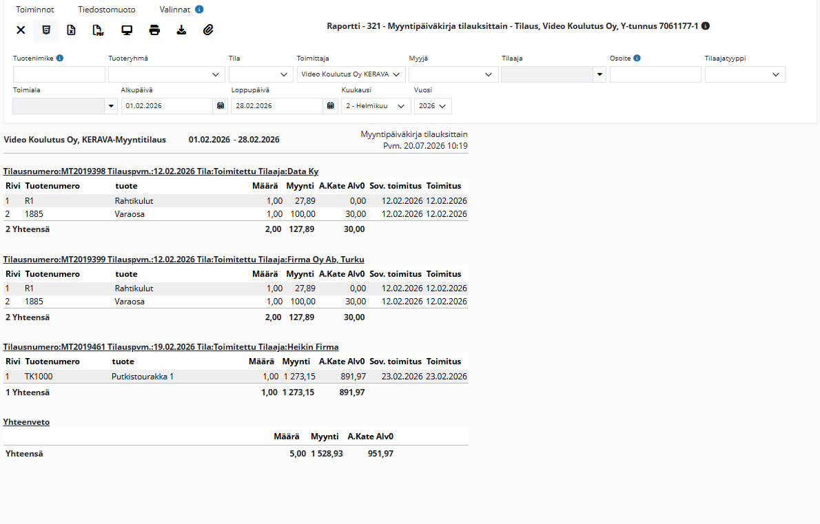
Task: Open order MT2019398 header link
Action: (x=161, y=171)
